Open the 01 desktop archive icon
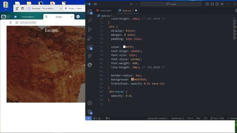 coord(6,6)
